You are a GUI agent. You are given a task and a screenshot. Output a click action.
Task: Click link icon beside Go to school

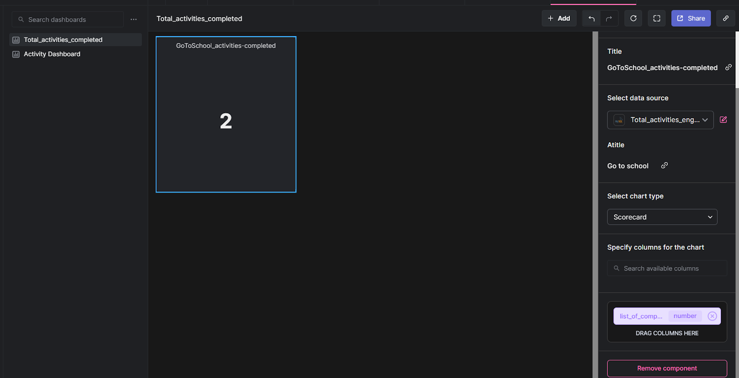pos(664,165)
